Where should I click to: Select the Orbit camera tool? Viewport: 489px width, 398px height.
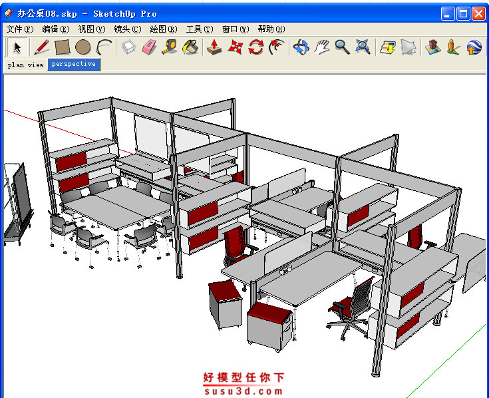click(x=301, y=47)
